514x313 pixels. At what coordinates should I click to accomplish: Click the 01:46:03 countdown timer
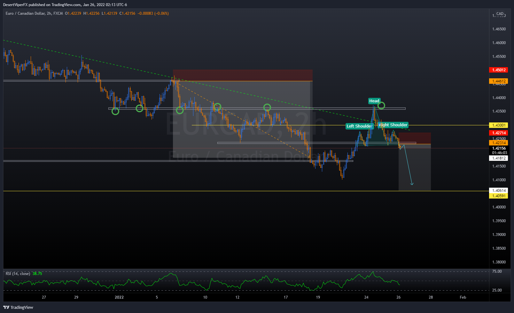pyautogui.click(x=499, y=153)
